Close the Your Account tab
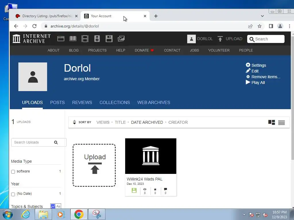The image size is (294, 220). (145, 16)
